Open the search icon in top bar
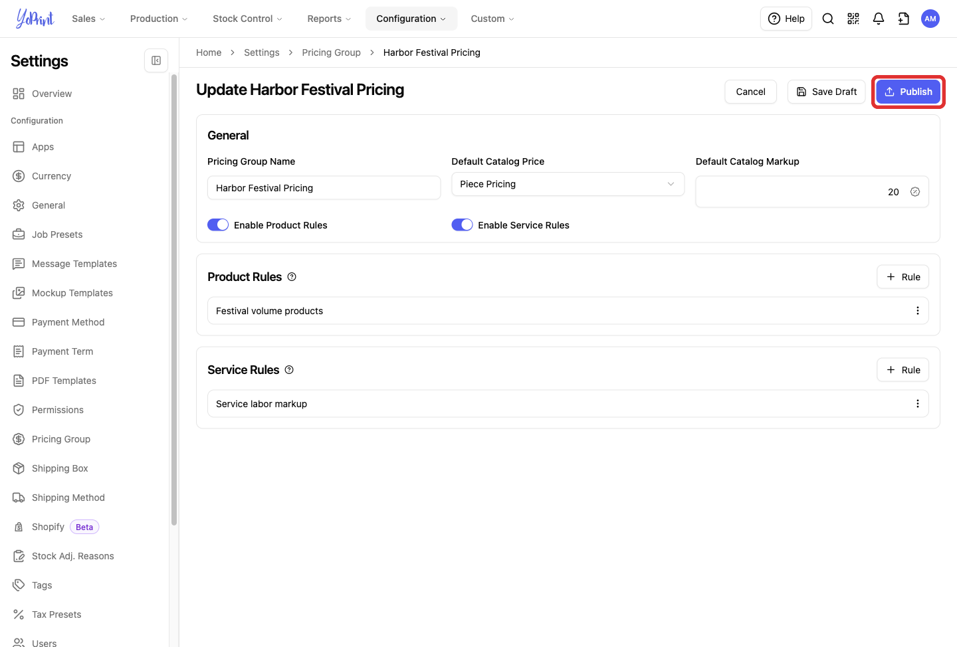This screenshot has width=957, height=647. point(828,19)
